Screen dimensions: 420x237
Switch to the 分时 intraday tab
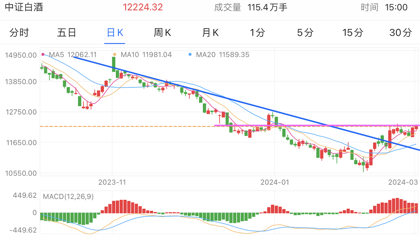click(x=19, y=33)
